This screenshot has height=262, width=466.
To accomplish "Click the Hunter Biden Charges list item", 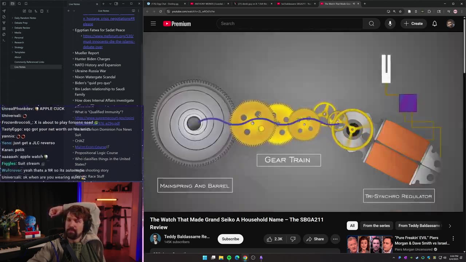I will (92, 59).
